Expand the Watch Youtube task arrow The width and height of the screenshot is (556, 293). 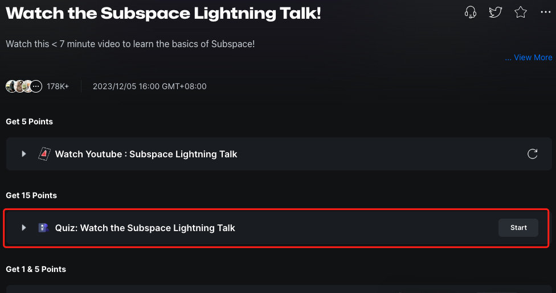point(24,154)
